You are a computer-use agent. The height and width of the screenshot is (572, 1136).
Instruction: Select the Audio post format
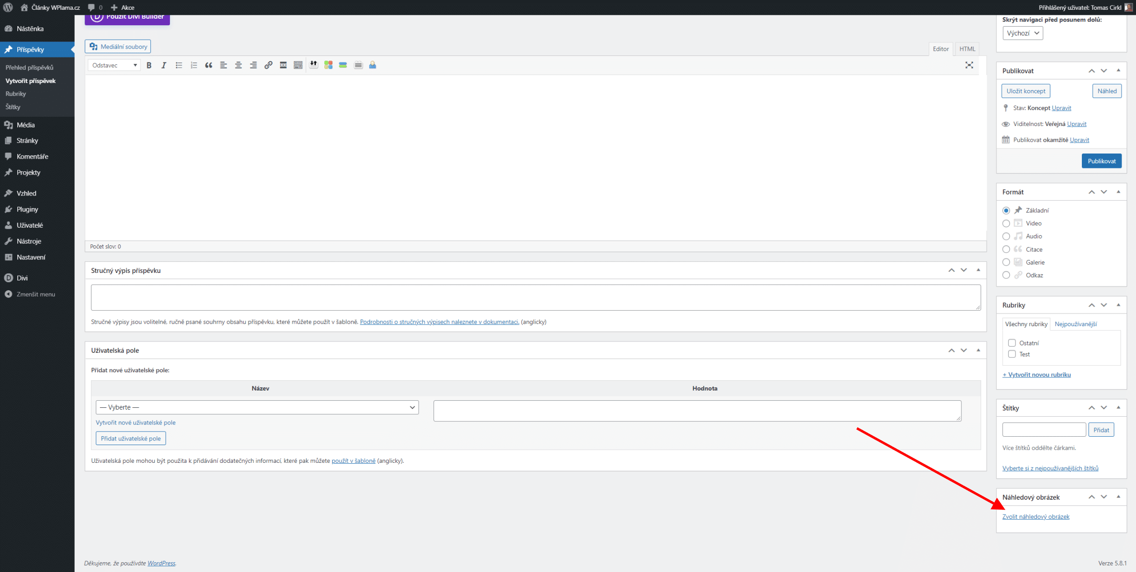pos(1006,237)
